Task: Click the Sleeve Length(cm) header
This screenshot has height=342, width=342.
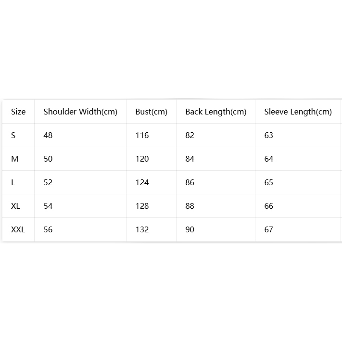Action: coord(298,112)
